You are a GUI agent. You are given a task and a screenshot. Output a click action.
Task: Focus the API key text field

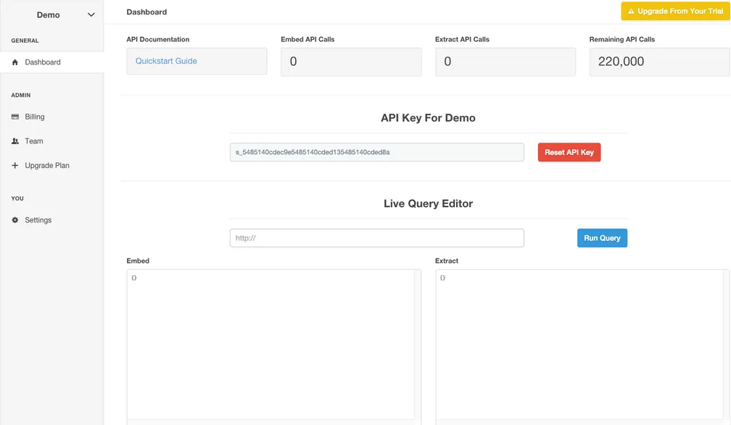tap(376, 152)
